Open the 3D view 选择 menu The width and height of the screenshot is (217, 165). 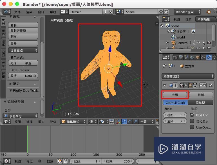29,122
